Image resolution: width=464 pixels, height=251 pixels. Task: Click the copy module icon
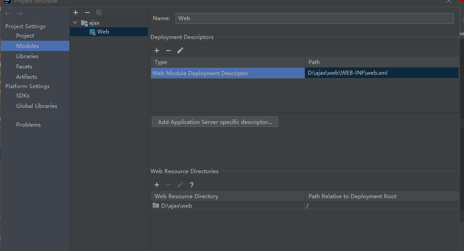pyautogui.click(x=99, y=13)
